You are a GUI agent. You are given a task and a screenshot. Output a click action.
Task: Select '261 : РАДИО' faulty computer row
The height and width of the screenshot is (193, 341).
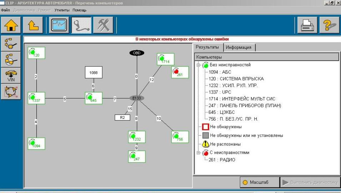point(222,160)
